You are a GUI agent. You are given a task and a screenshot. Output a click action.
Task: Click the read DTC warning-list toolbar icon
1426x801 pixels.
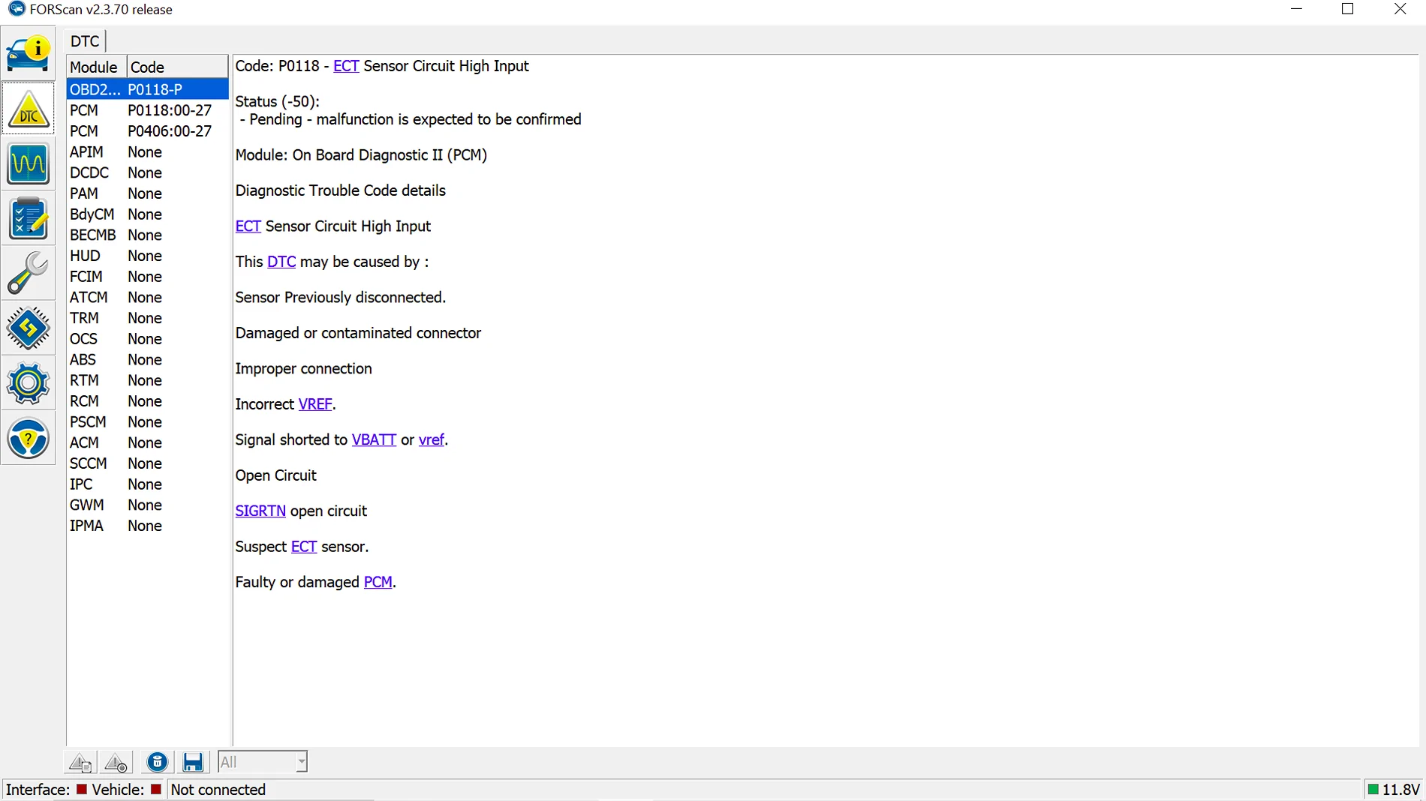coord(80,762)
